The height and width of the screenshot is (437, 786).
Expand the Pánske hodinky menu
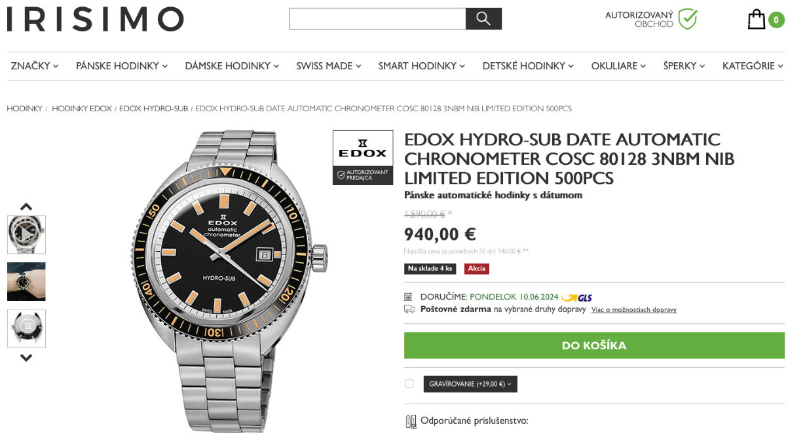point(122,66)
